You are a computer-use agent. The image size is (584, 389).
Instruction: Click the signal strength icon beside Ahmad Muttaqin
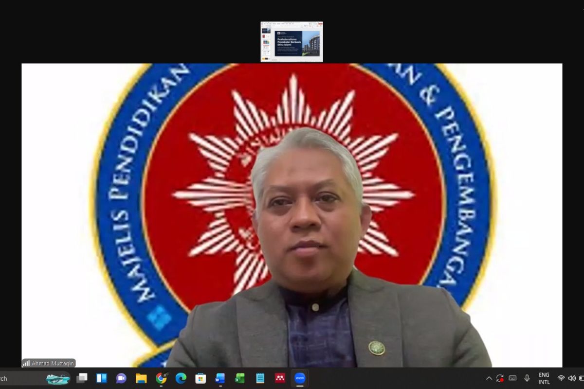click(26, 363)
